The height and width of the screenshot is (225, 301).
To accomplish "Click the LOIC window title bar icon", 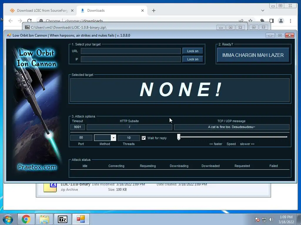I will click(x=9, y=35).
